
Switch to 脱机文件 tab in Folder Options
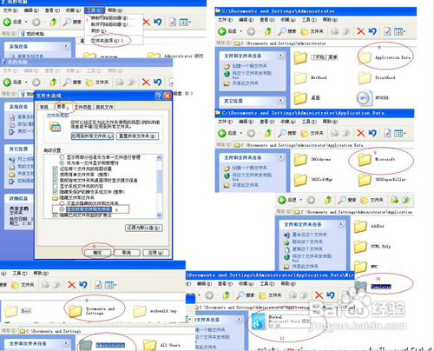pyautogui.click(x=104, y=107)
